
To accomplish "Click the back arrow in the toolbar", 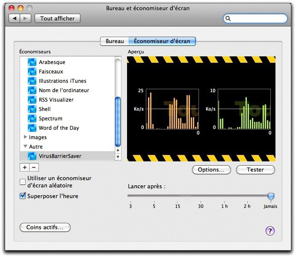I will 15,18.
